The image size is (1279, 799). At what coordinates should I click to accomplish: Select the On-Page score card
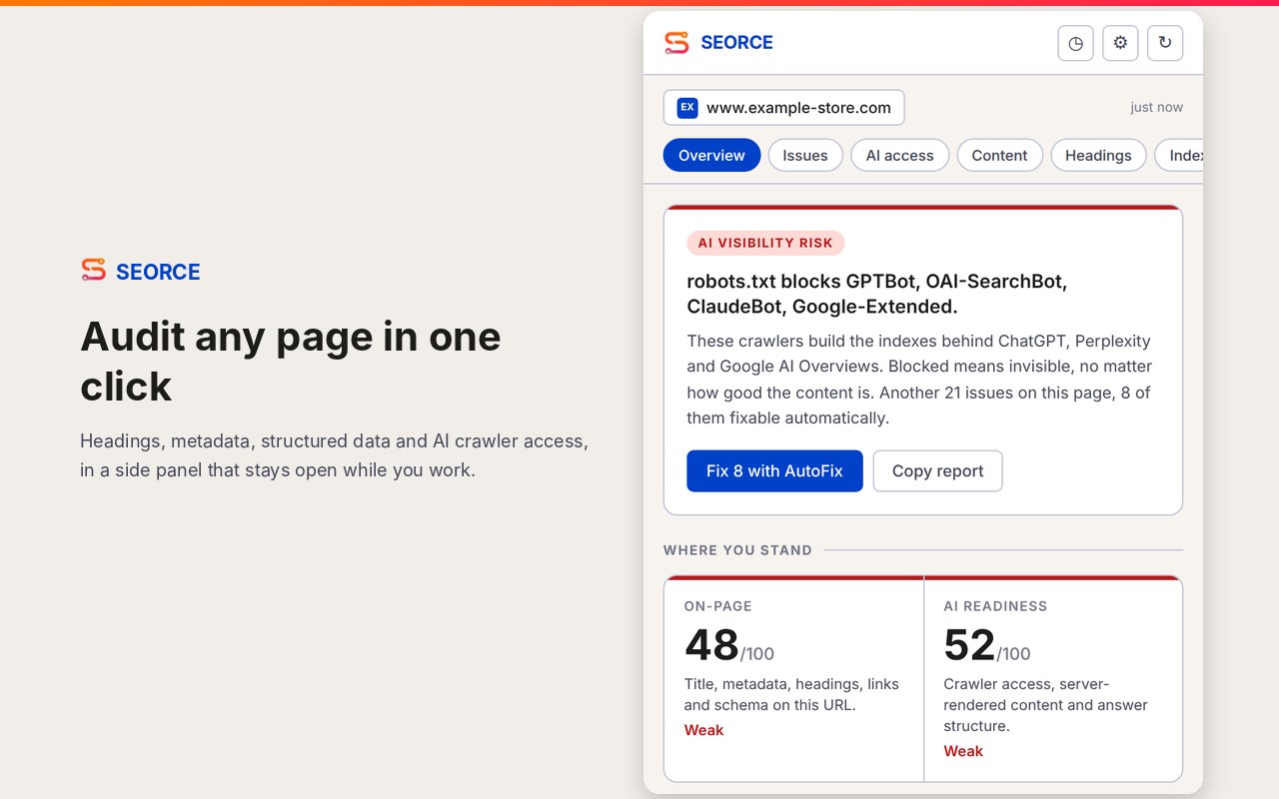pyautogui.click(x=794, y=678)
